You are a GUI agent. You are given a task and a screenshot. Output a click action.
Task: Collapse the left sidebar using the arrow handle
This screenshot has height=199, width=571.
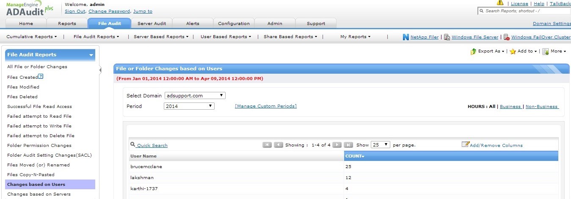tap(100, 70)
